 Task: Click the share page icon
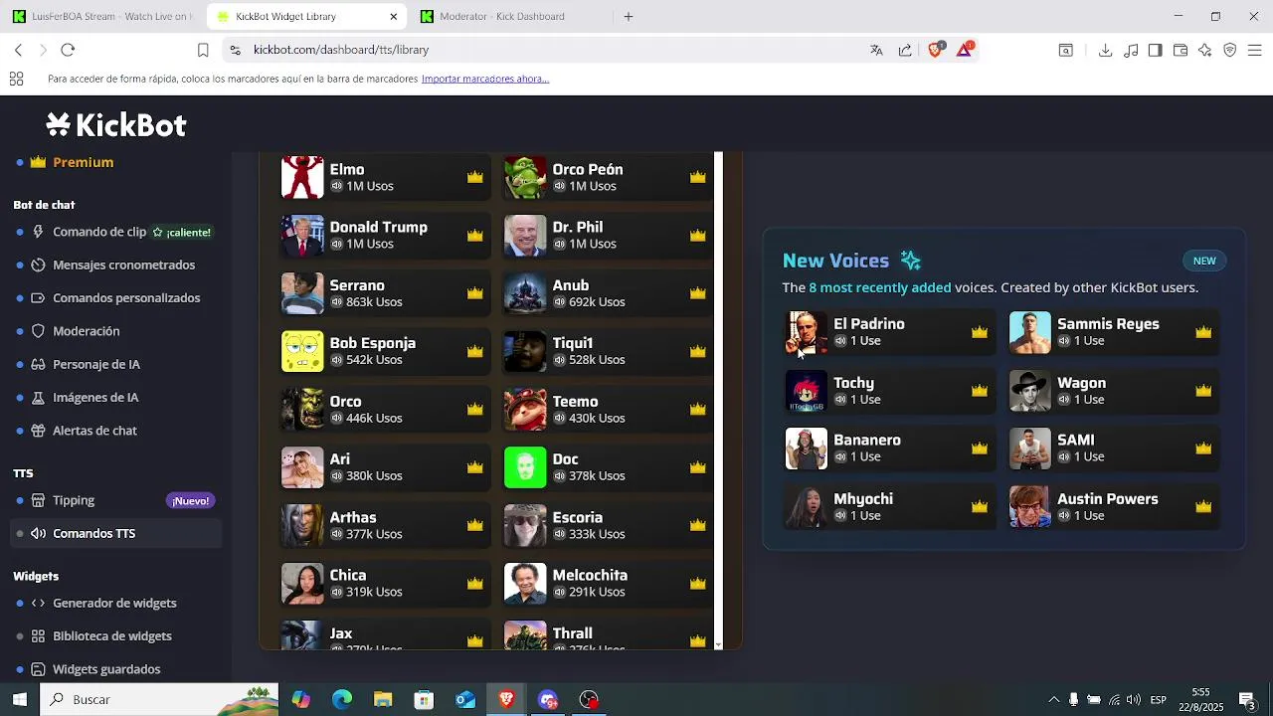click(905, 50)
